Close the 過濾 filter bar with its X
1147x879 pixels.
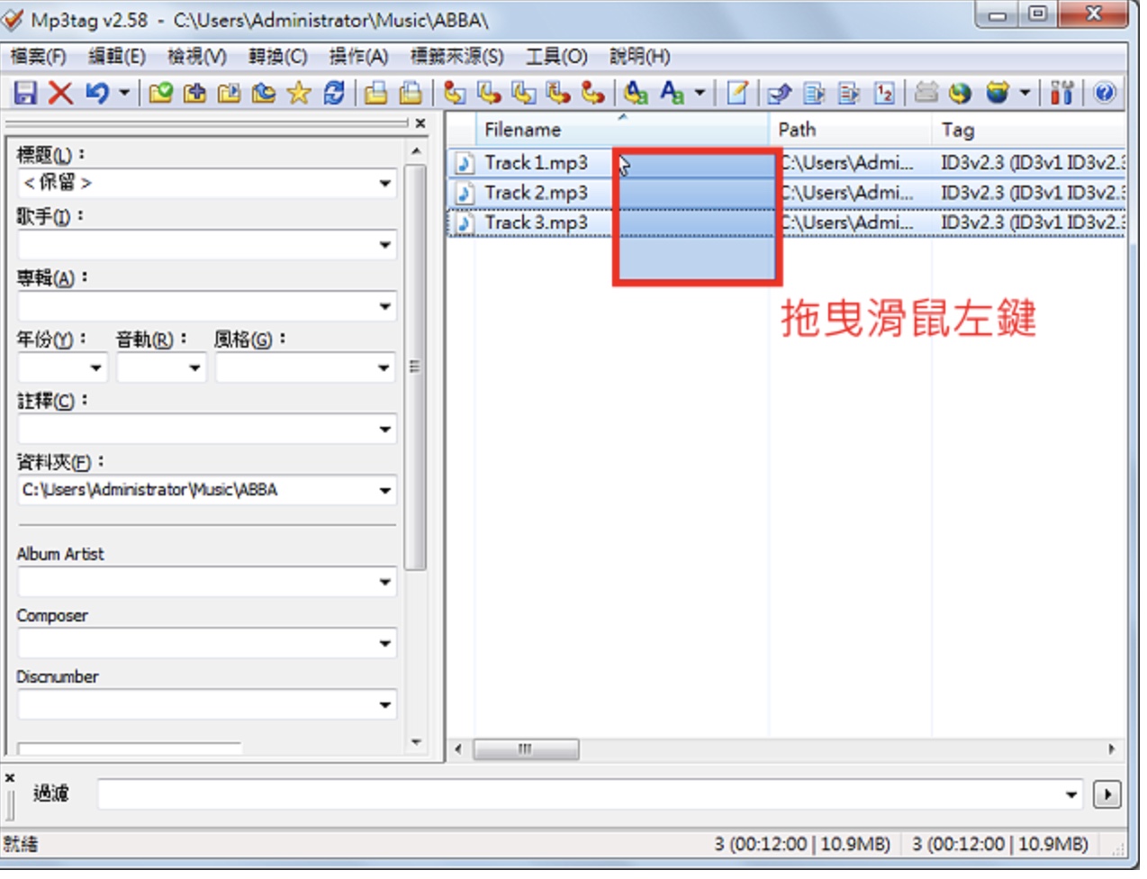coord(10,777)
